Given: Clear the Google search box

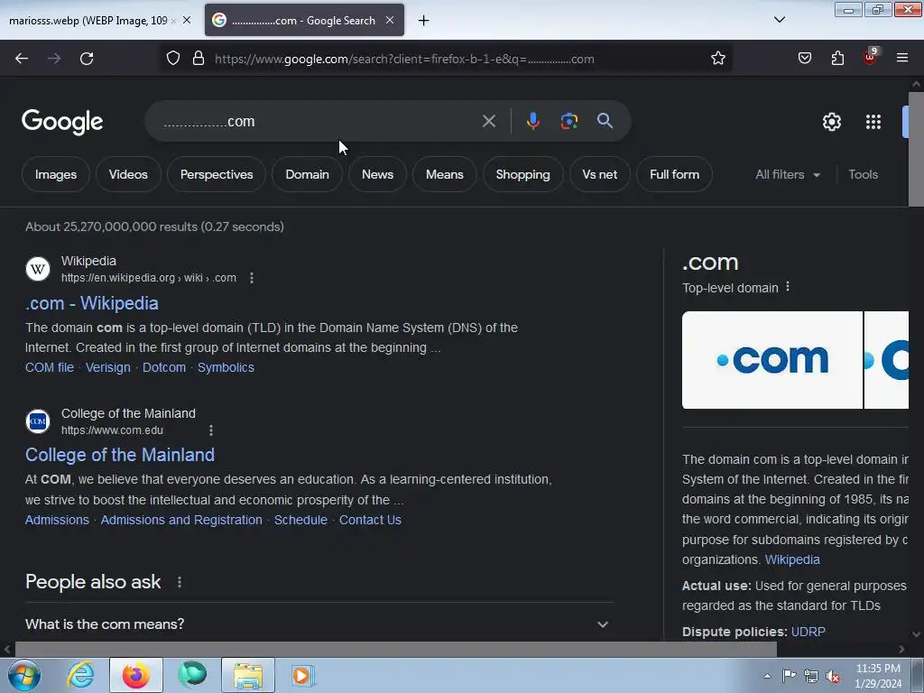Looking at the screenshot, I should [488, 122].
